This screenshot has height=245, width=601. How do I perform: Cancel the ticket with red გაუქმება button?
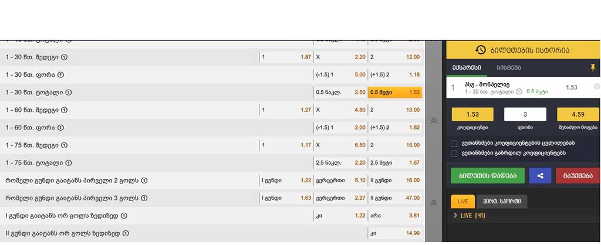pyautogui.click(x=578, y=176)
